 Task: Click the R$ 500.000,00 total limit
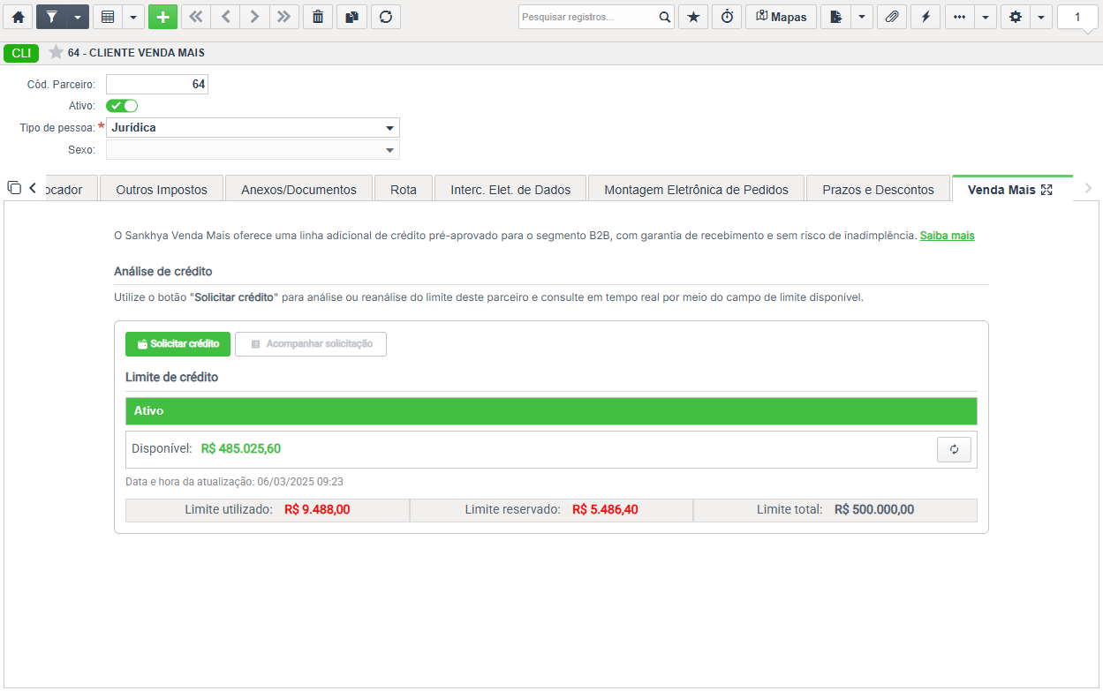coord(874,509)
